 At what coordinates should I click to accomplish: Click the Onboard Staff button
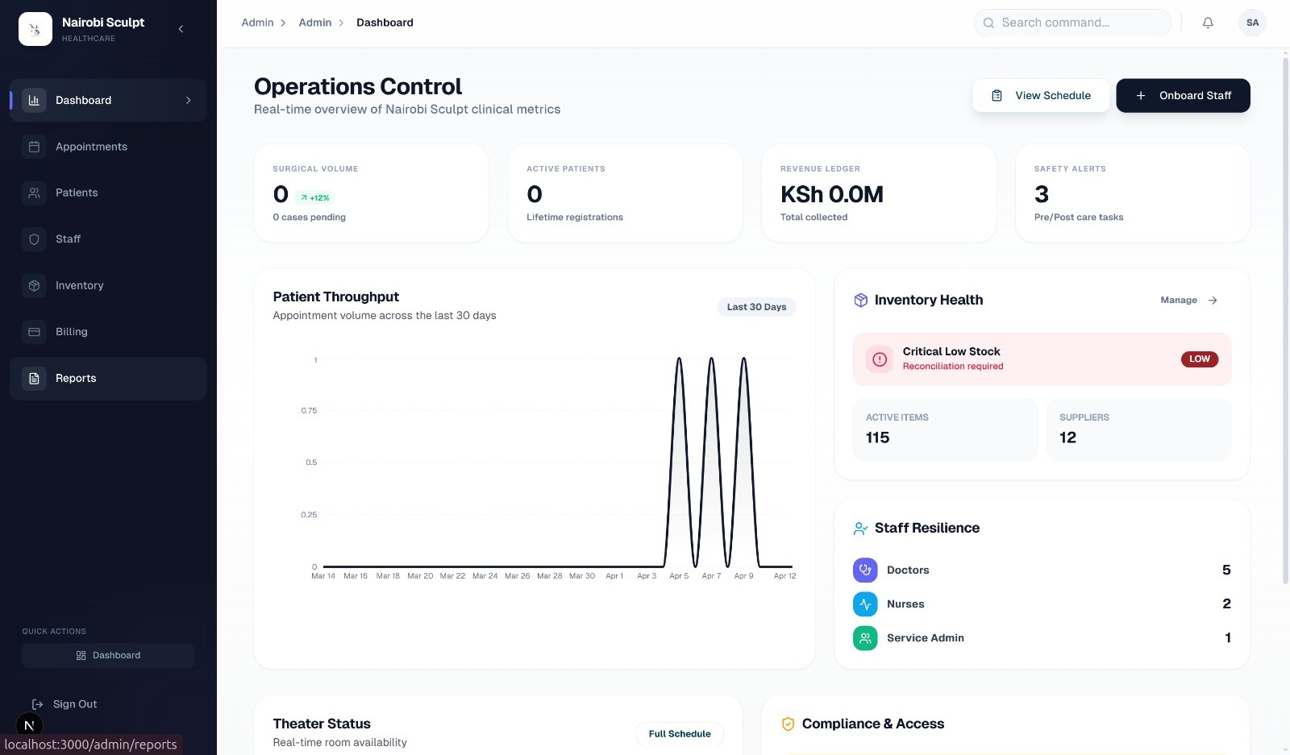[x=1183, y=95]
